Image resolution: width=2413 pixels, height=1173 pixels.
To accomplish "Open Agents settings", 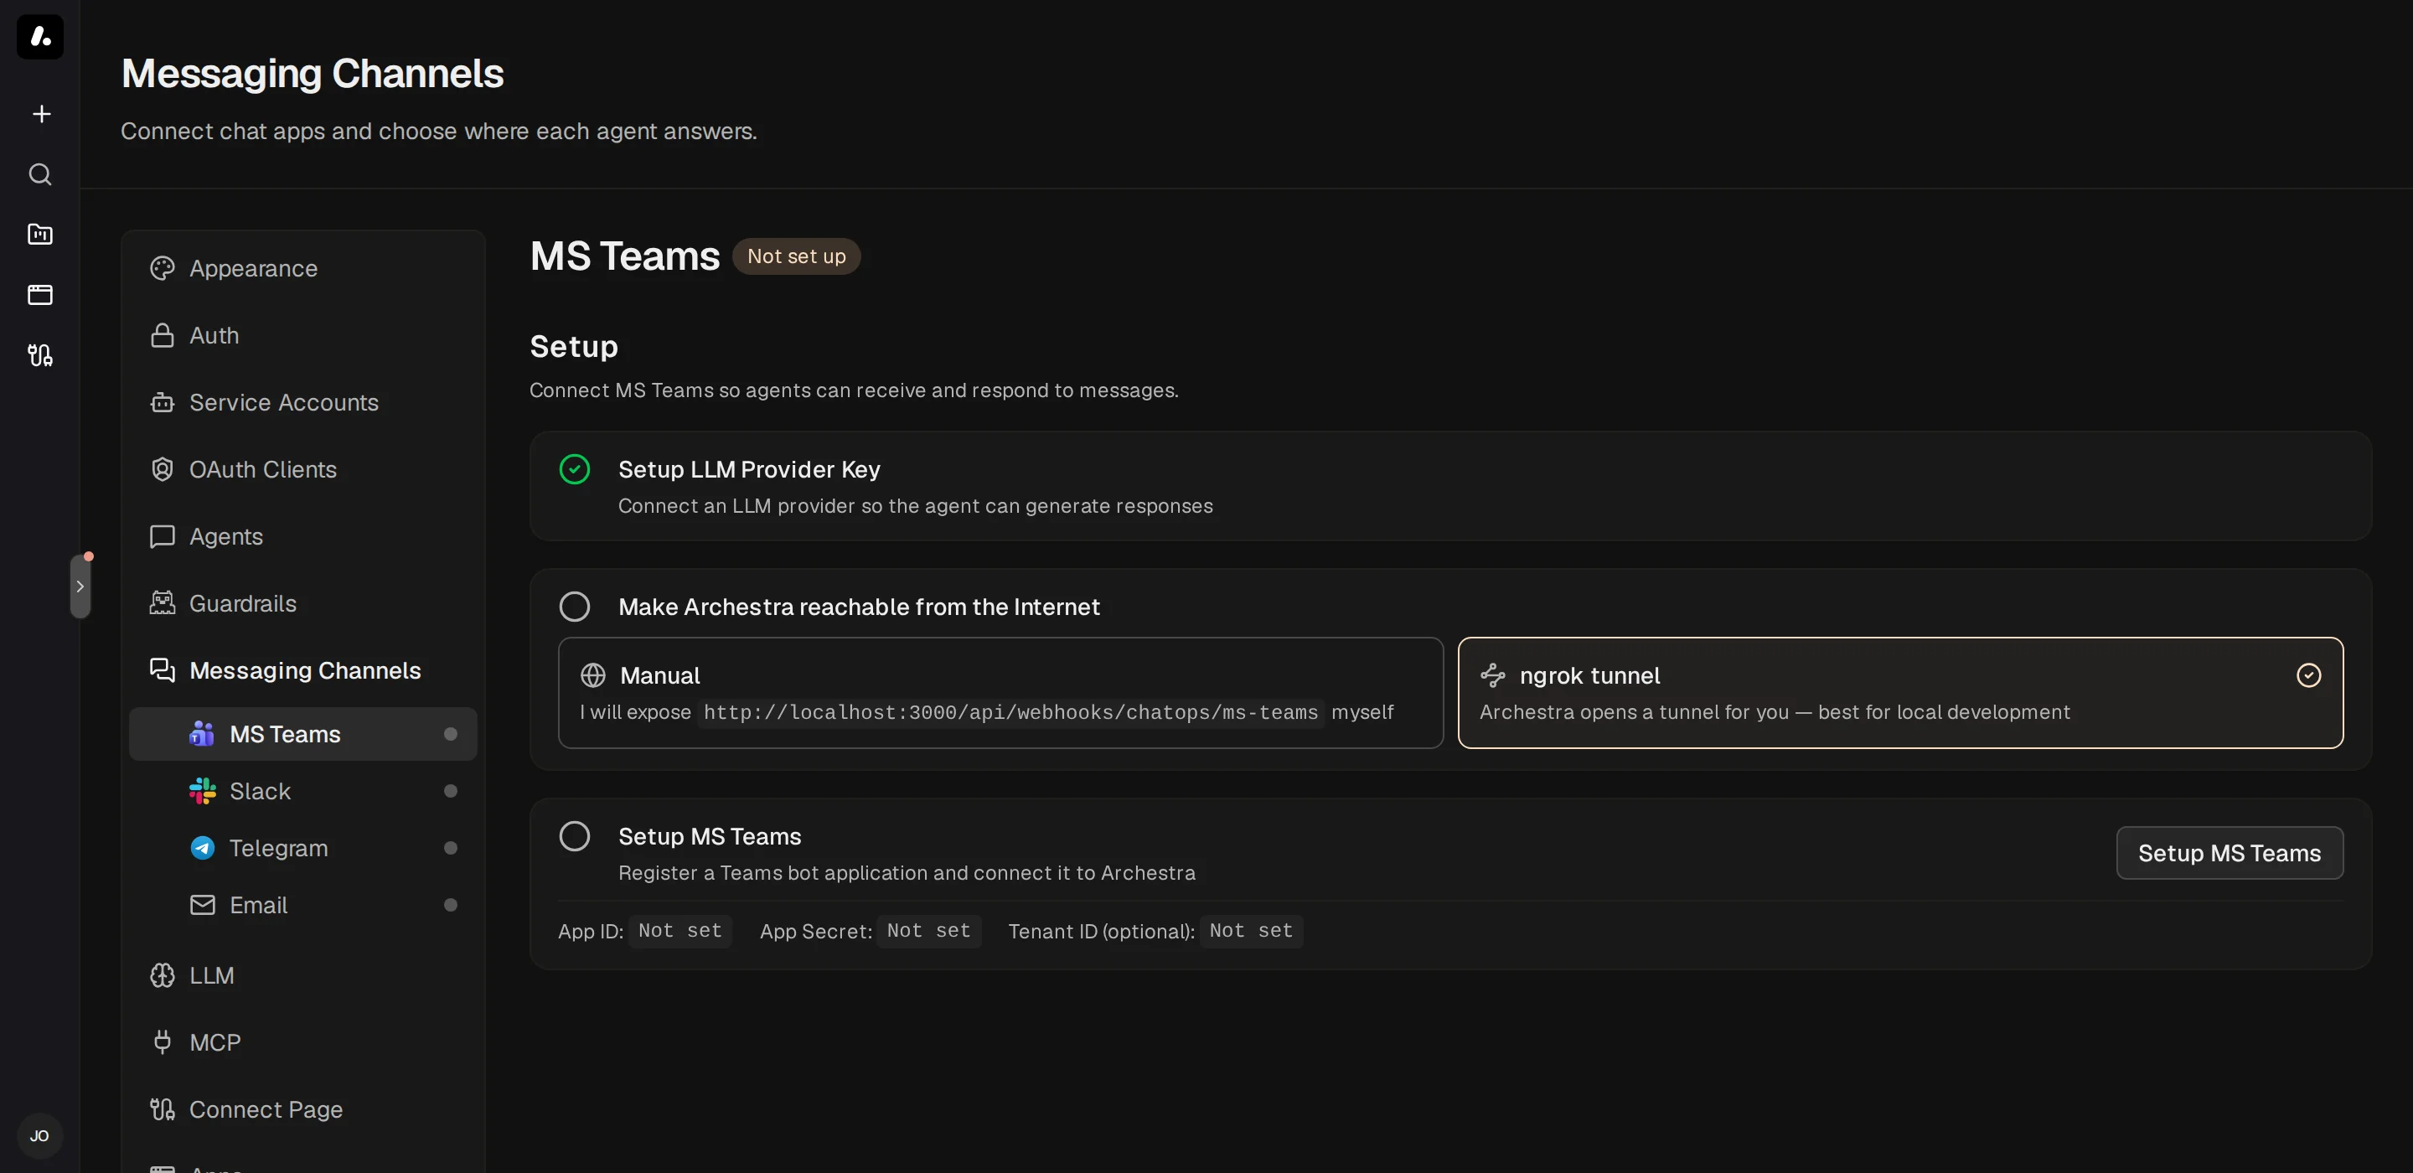I will pyautogui.click(x=302, y=537).
